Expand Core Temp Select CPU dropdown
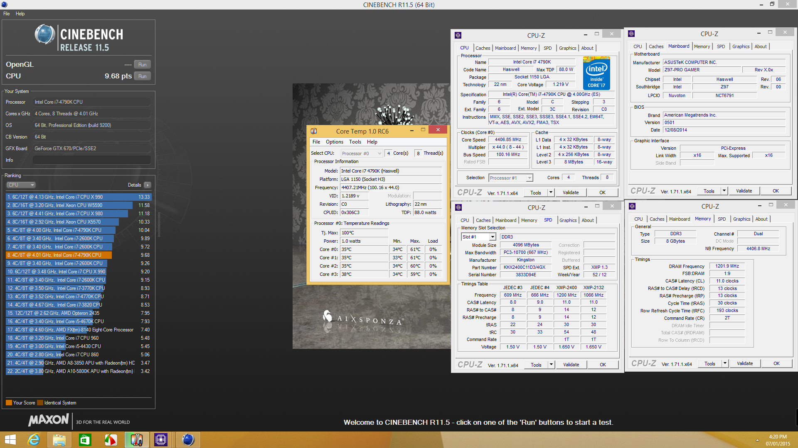The height and width of the screenshot is (448, 798). tap(362, 153)
